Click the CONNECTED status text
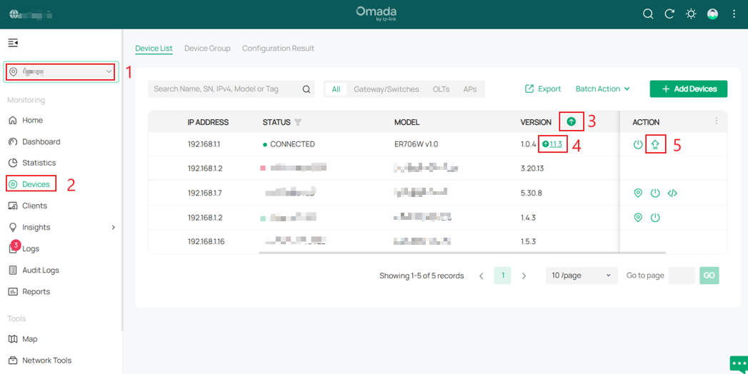The height and width of the screenshot is (374, 748). [292, 144]
